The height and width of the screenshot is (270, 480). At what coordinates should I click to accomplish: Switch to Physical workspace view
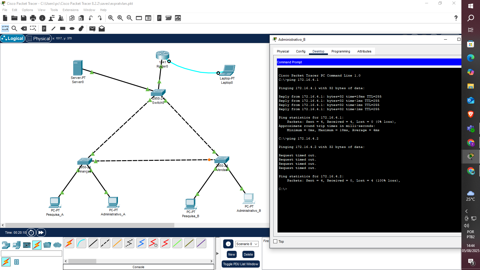coord(39,38)
